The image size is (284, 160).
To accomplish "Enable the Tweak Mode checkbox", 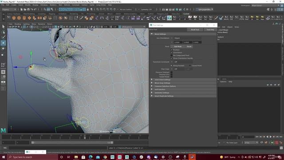I will point(172,76).
